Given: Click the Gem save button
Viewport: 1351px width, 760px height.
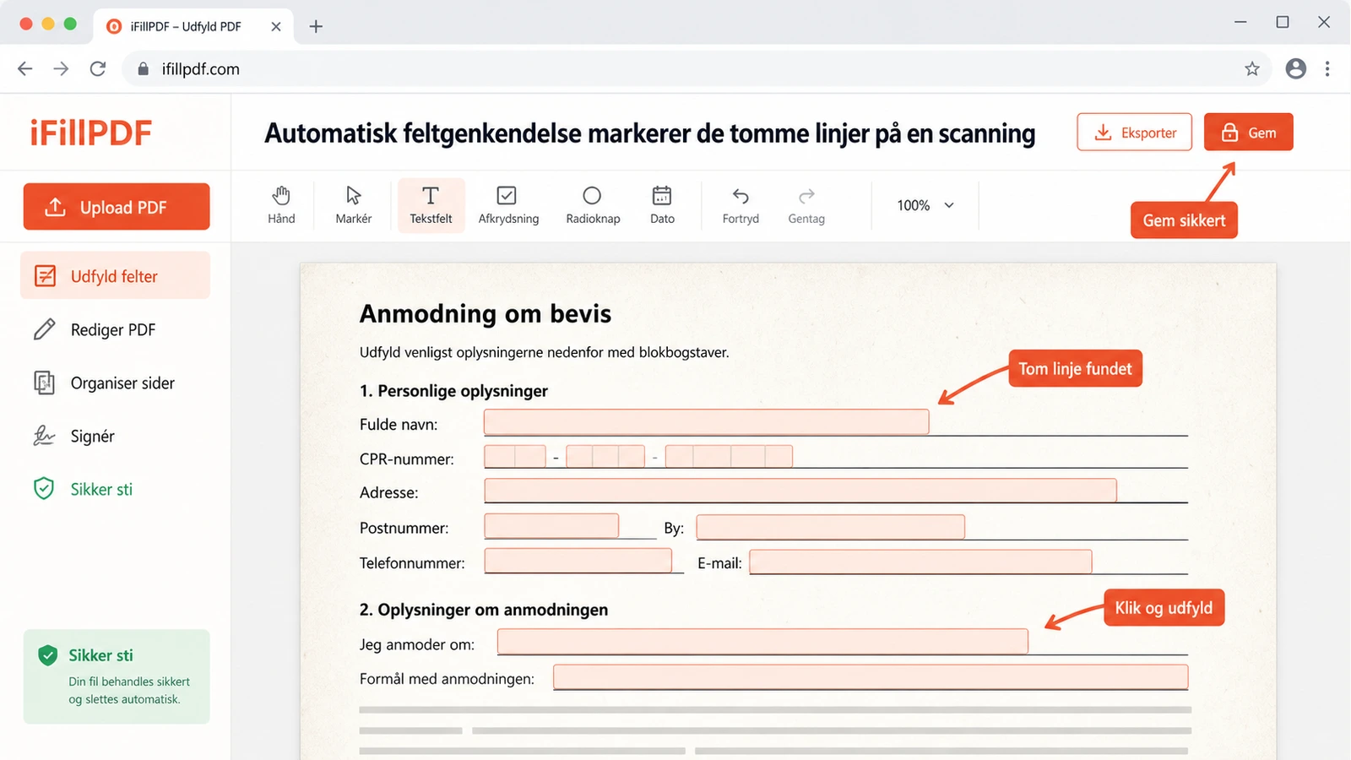Looking at the screenshot, I should pos(1248,133).
